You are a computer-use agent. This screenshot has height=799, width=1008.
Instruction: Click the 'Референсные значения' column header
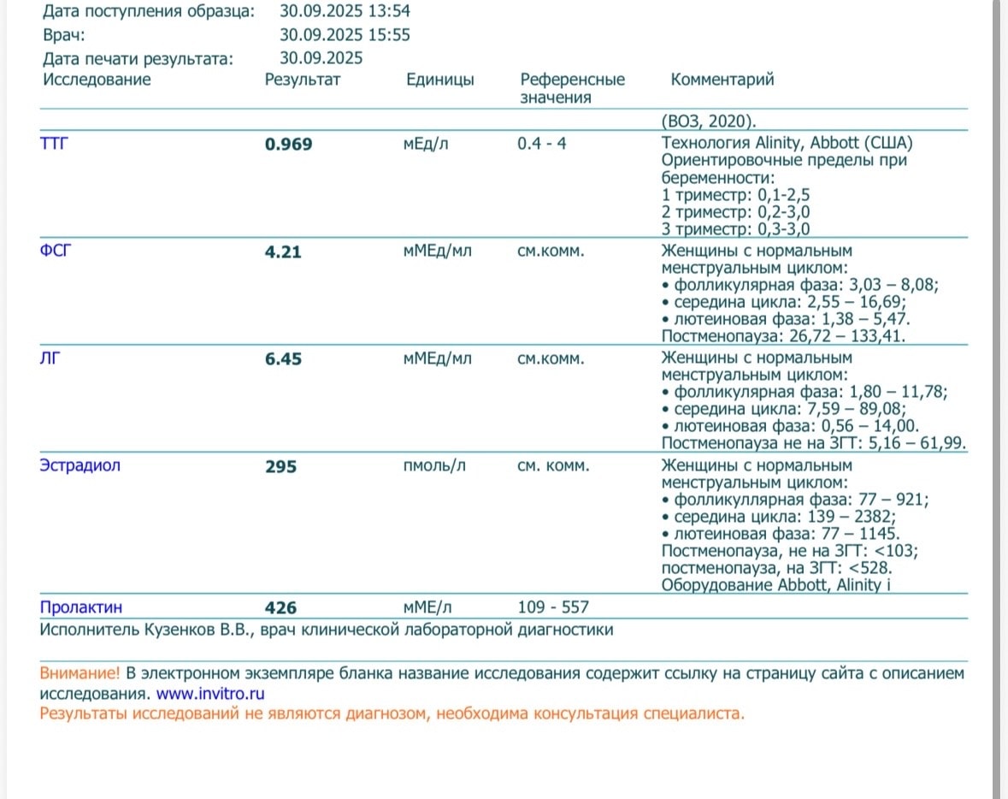tap(572, 88)
